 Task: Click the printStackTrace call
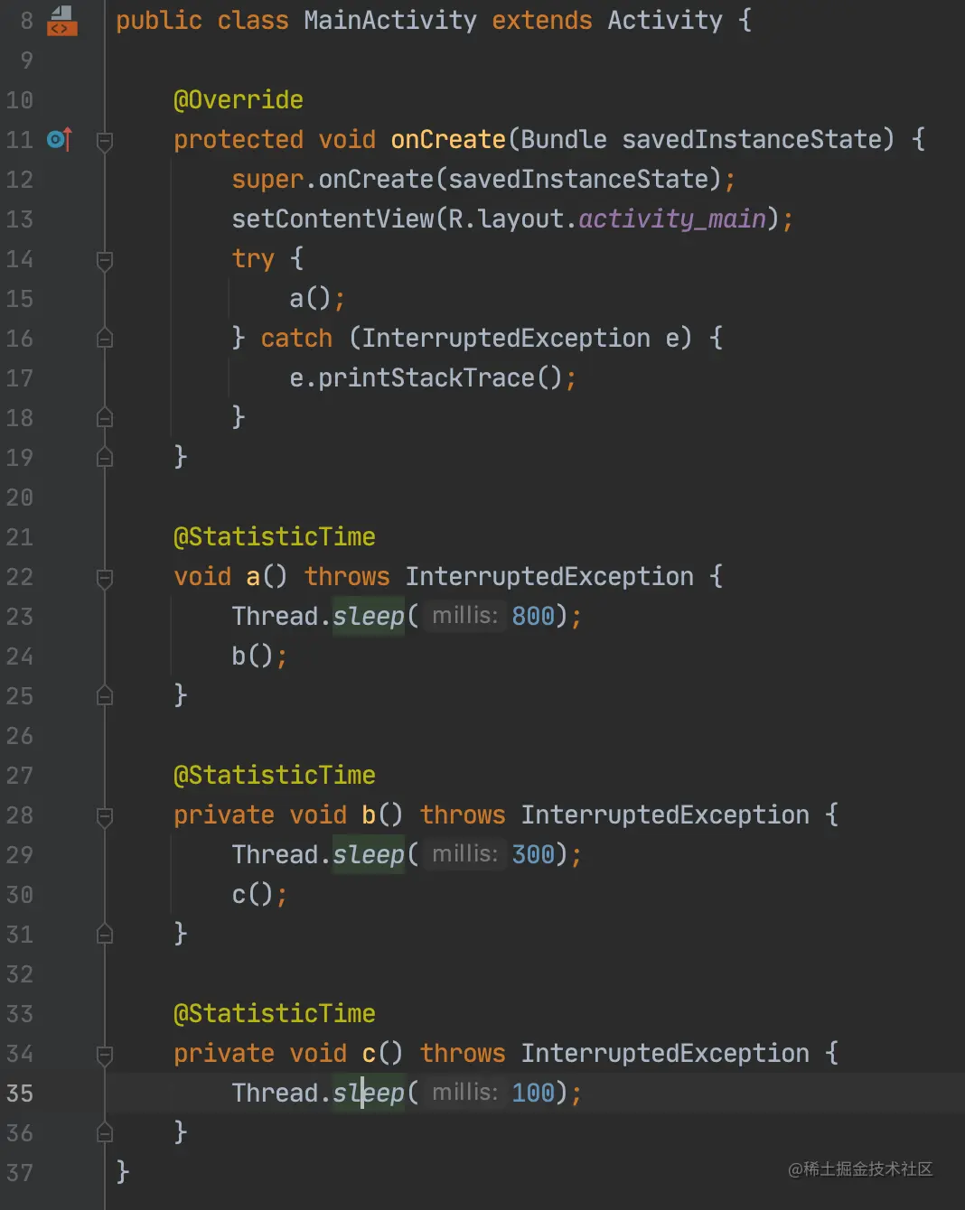[x=426, y=377]
